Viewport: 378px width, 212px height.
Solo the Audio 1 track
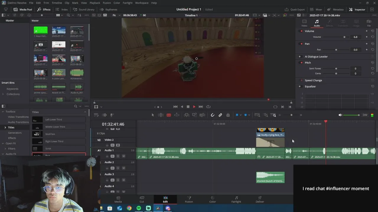[118, 156]
